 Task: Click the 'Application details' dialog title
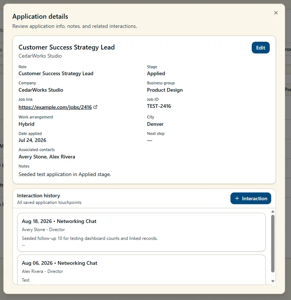click(40, 17)
